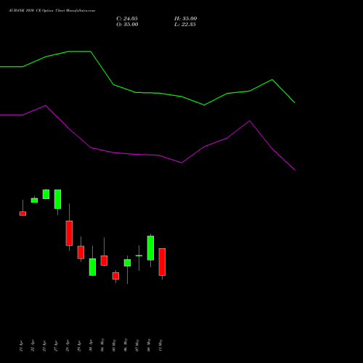This screenshot has height=363, width=363.
Task: Select the open value 'O: 35.00'
Action: click(127, 25)
